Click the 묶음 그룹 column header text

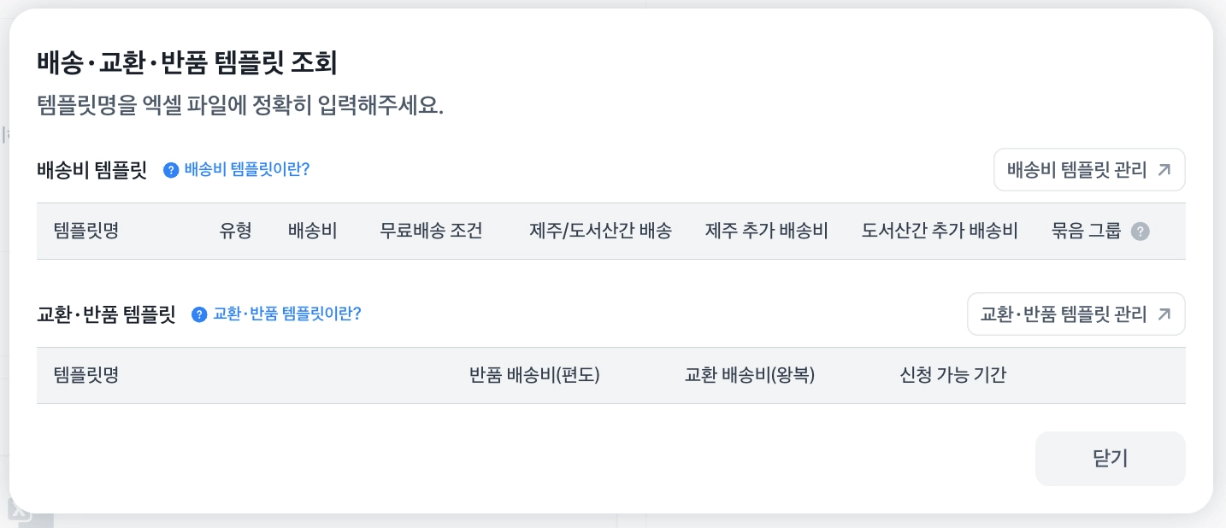[x=1086, y=231]
